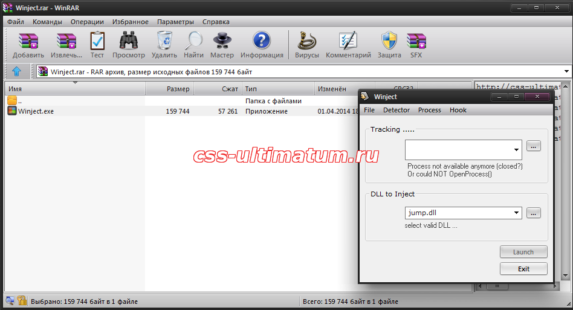The height and width of the screenshot is (310, 573).
Task: Sort by the Имя column header
Action: click(75, 89)
